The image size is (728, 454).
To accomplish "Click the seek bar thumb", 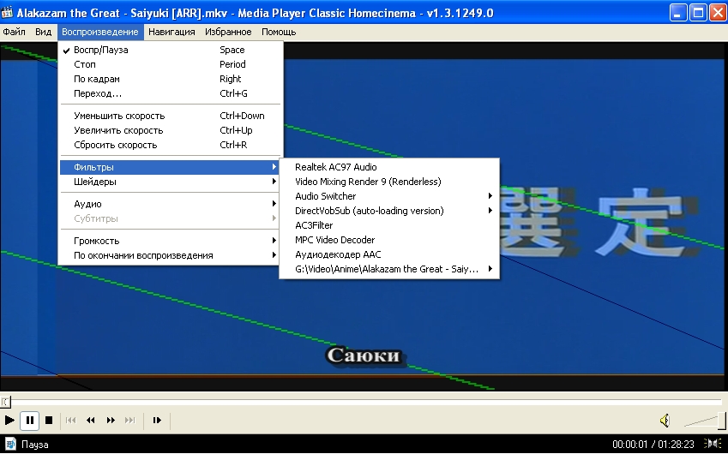I will click(5, 402).
